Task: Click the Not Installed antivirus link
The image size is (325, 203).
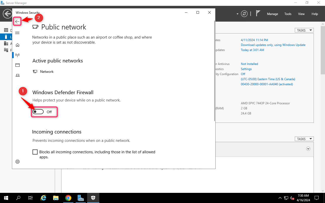Action: [x=249, y=64]
